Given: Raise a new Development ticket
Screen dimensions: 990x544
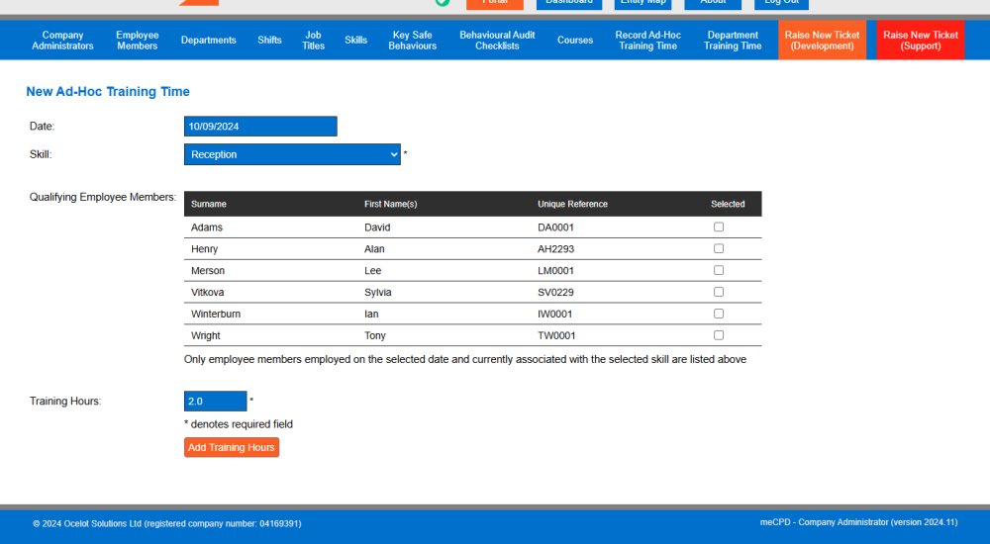Looking at the screenshot, I should [x=822, y=41].
